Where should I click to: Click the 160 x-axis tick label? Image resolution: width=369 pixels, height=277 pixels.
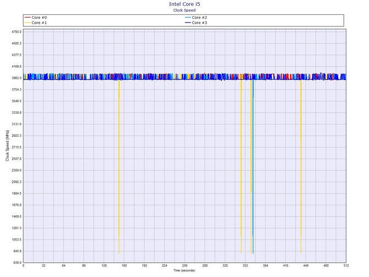(x=124, y=265)
